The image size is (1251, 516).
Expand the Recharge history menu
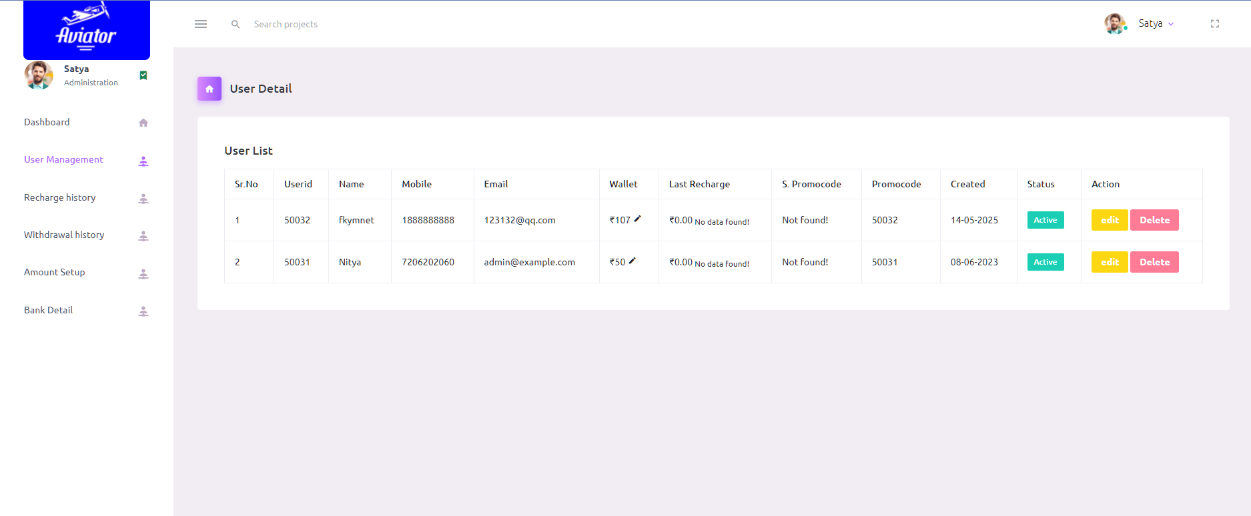[60, 197]
